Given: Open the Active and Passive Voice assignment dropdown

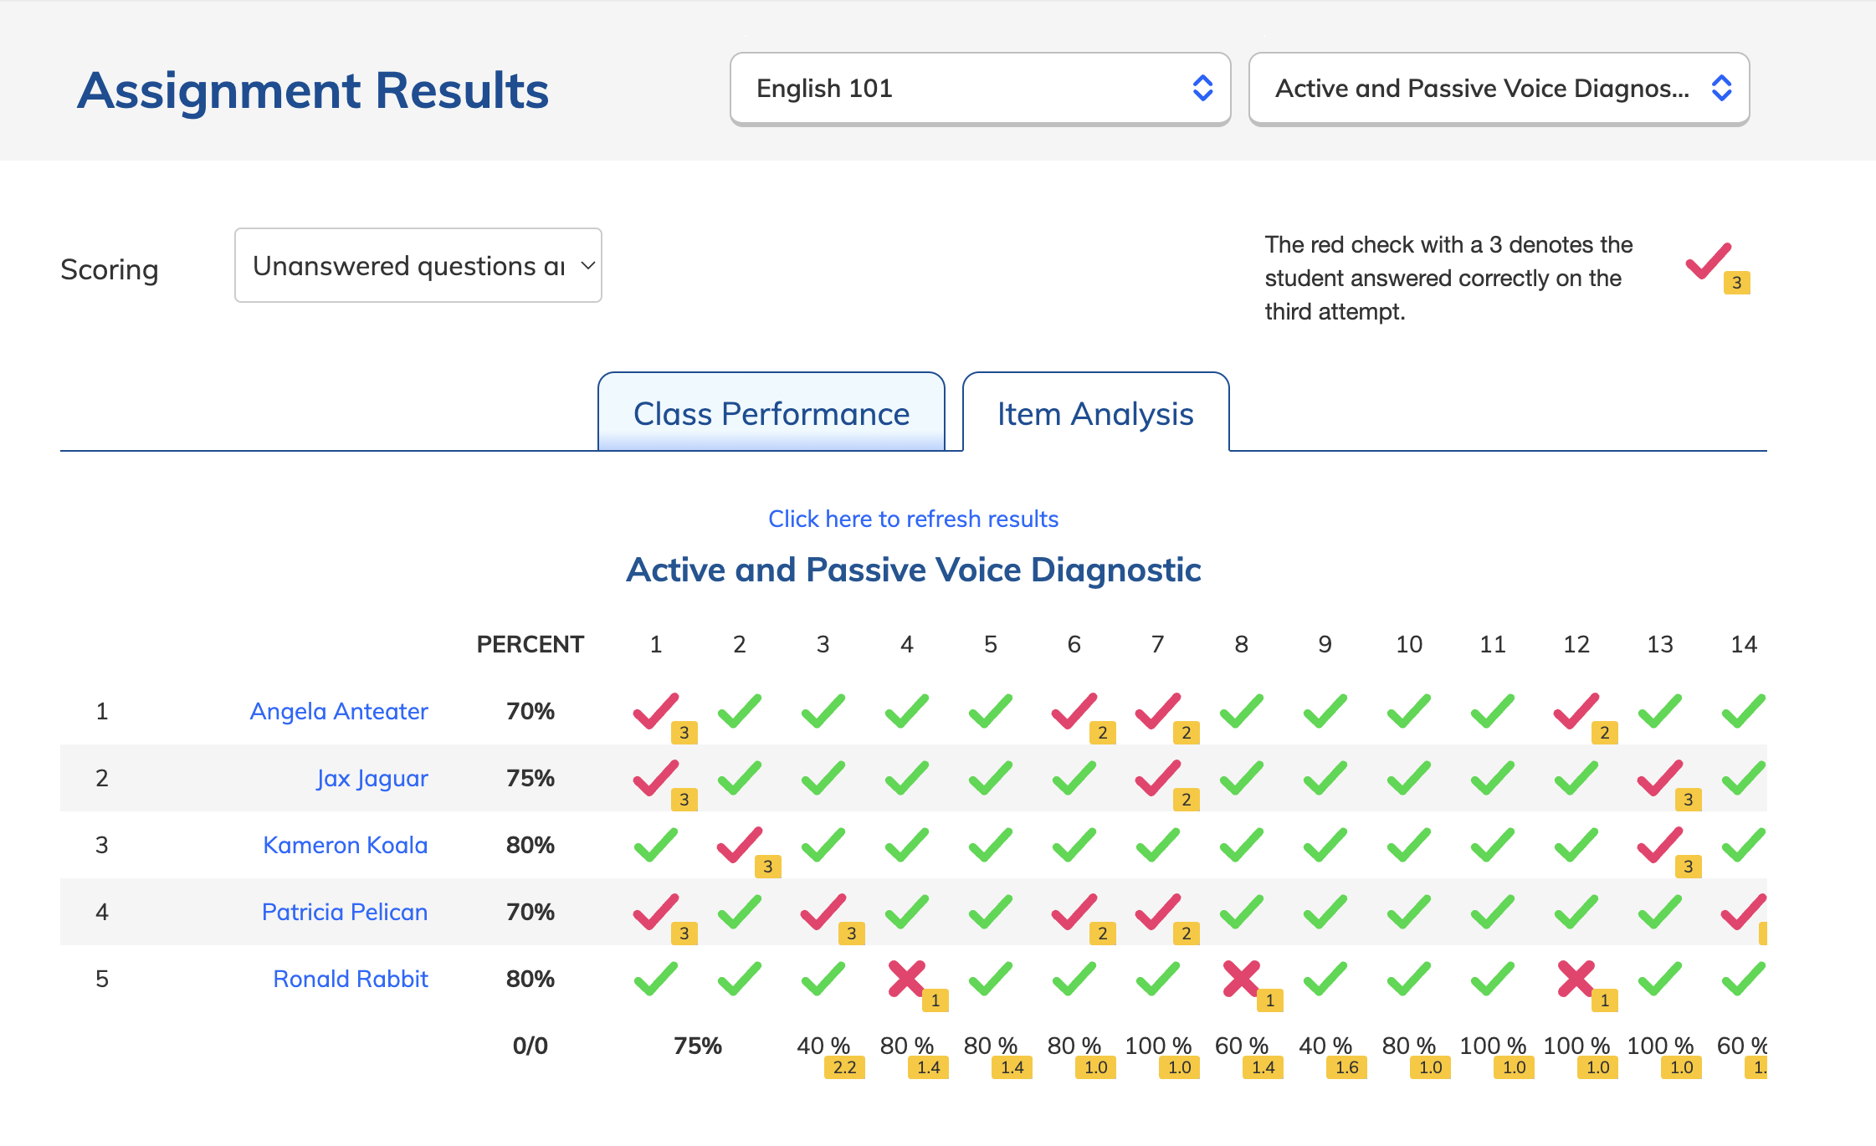Looking at the screenshot, I should [x=1499, y=89].
